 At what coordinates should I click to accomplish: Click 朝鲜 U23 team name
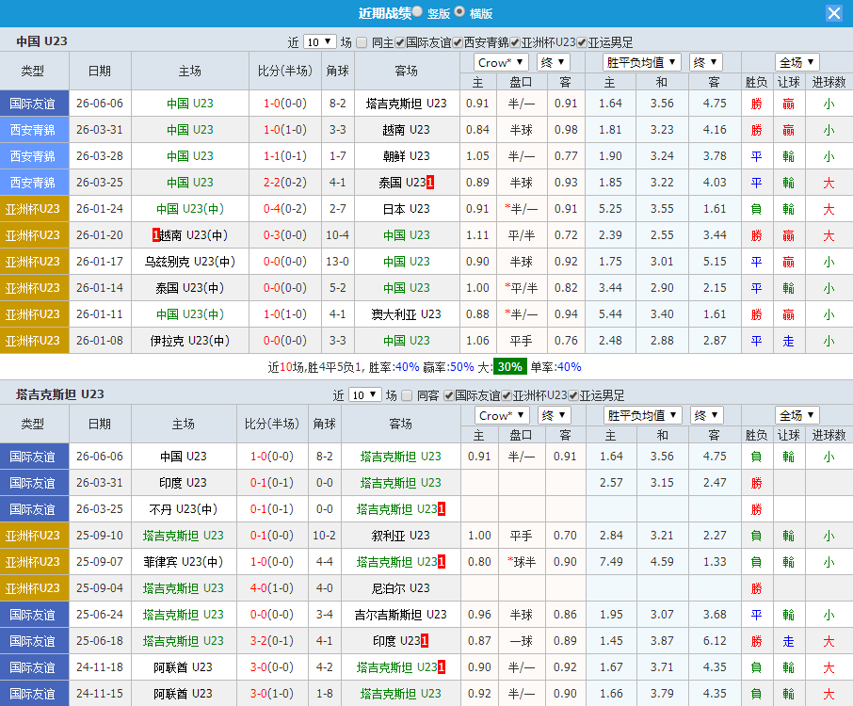407,156
